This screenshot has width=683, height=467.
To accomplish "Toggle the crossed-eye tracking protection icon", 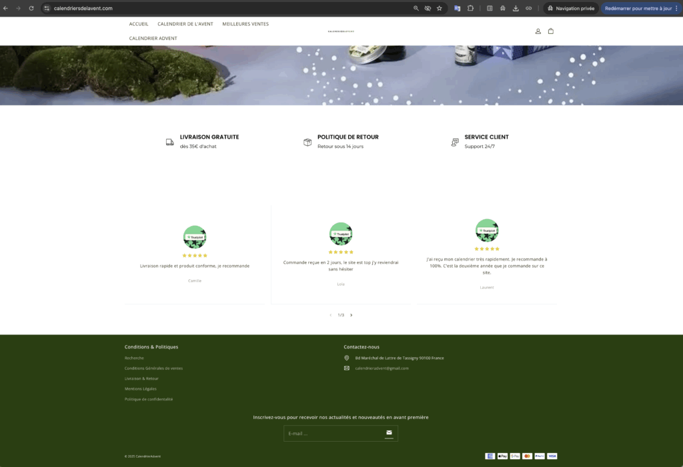I will coord(428,9).
